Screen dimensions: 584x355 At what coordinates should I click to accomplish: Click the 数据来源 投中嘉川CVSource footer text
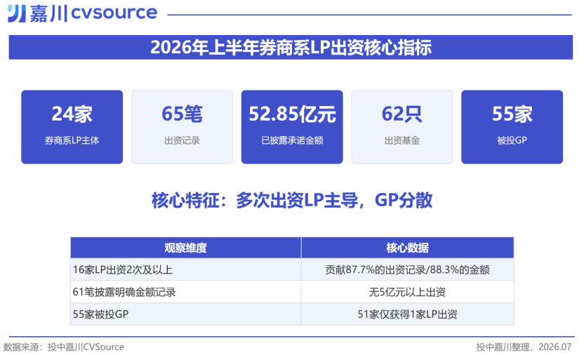pos(64,347)
